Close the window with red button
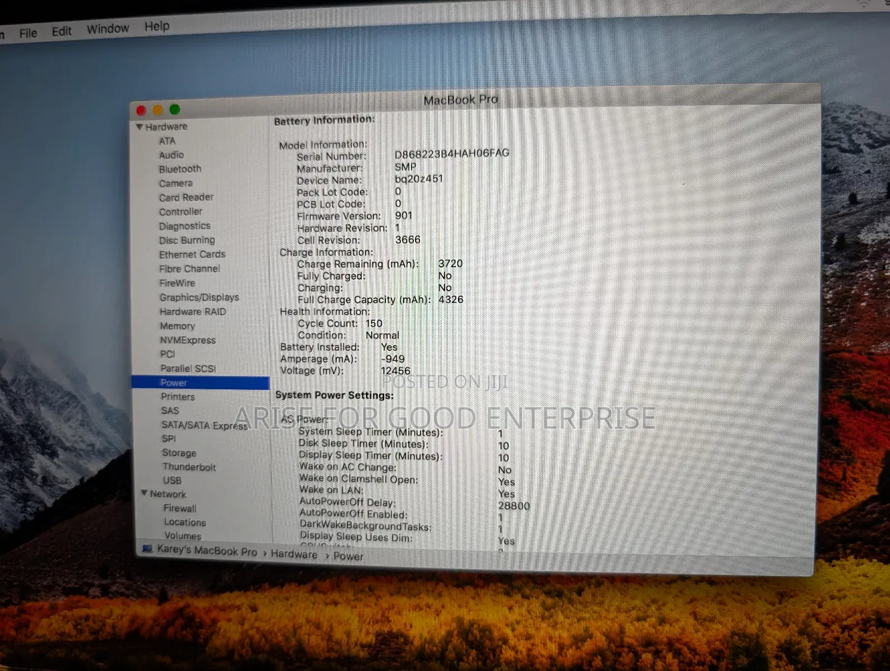This screenshot has width=890, height=671. click(141, 110)
